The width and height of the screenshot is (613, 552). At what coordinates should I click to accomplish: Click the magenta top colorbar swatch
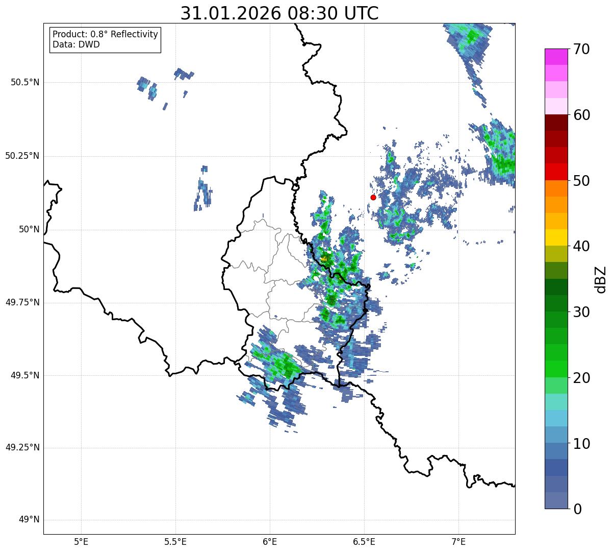(x=556, y=57)
